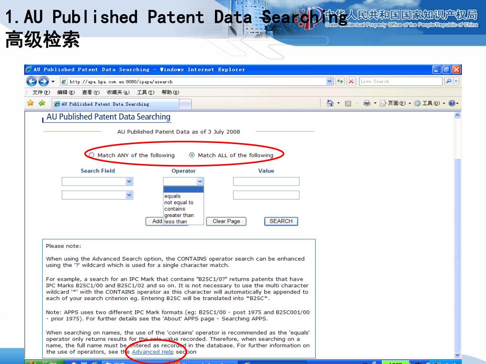Click the yellow Favorites star icon
The width and height of the screenshot is (486, 364).
point(30,103)
